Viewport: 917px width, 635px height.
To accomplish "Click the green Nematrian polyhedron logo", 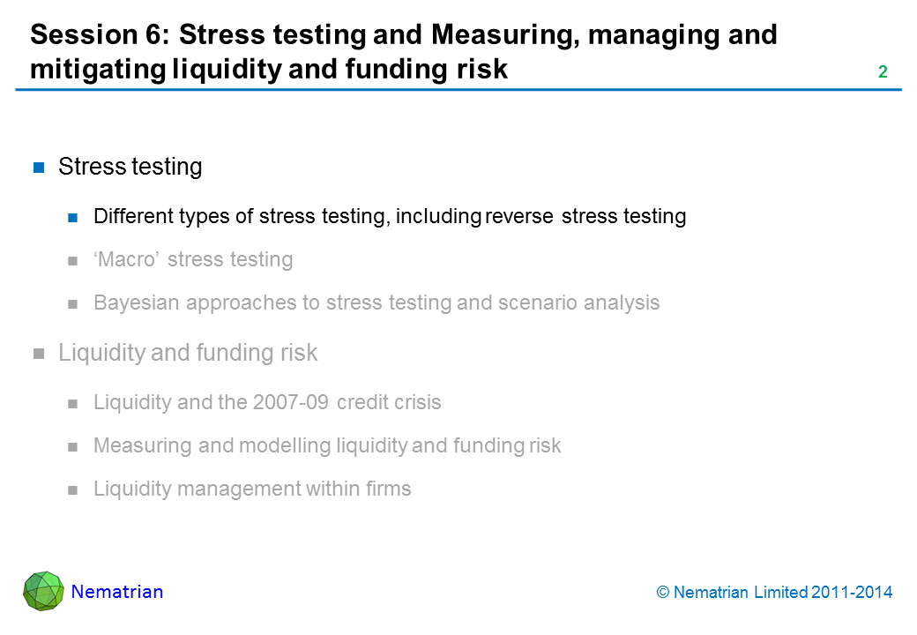I will (x=44, y=591).
